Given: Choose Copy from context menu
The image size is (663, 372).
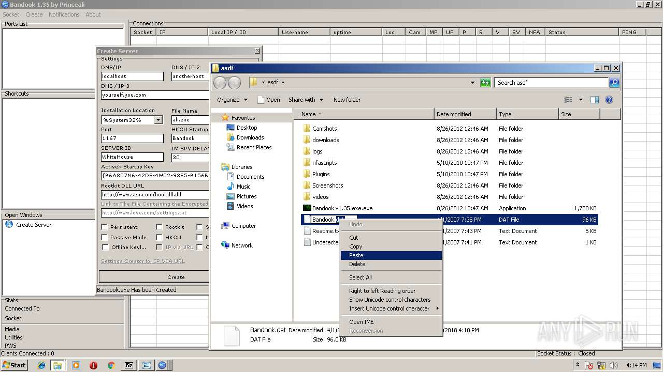Looking at the screenshot, I should tap(391, 246).
